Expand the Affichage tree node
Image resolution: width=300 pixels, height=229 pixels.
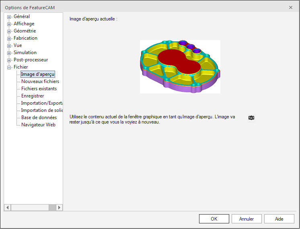(x=9, y=24)
